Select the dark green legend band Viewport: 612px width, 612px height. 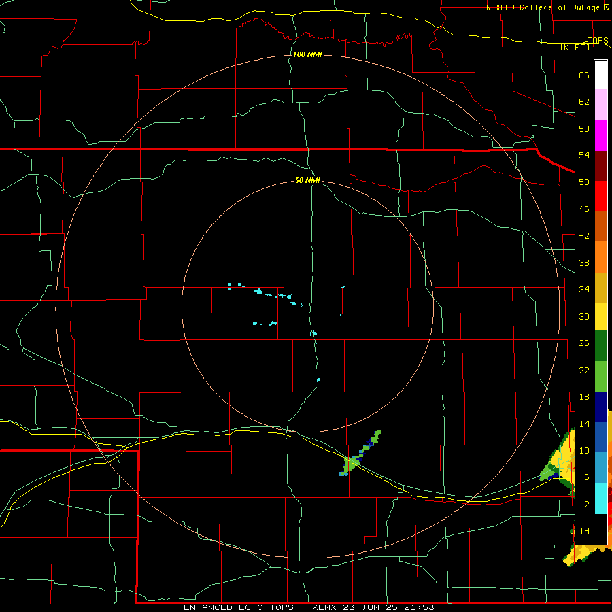[x=600, y=346]
